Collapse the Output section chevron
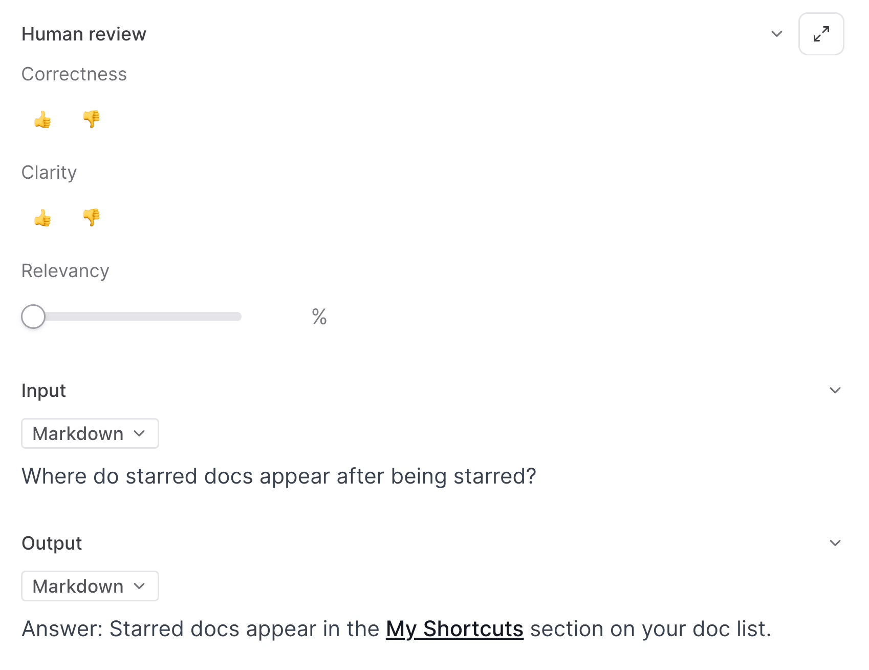Screen dimensions: 869x670 click(x=835, y=543)
